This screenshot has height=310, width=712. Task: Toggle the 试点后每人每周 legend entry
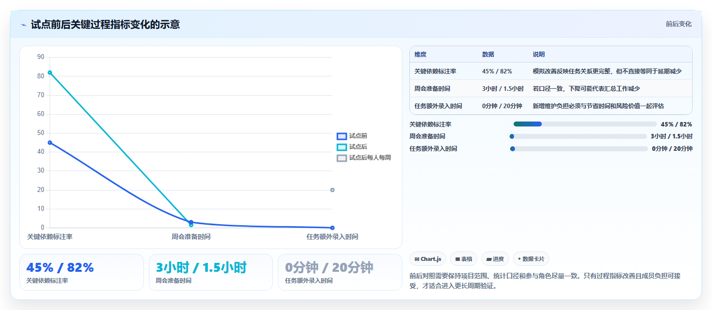pyautogui.click(x=364, y=158)
